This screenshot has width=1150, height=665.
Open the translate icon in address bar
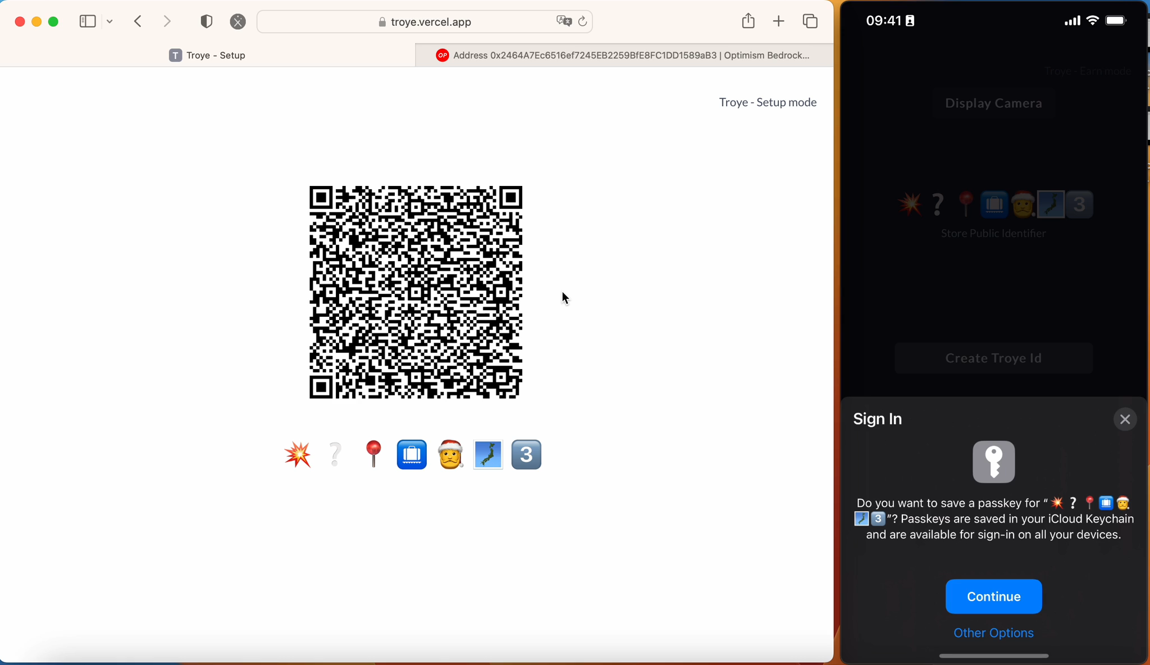pyautogui.click(x=564, y=21)
